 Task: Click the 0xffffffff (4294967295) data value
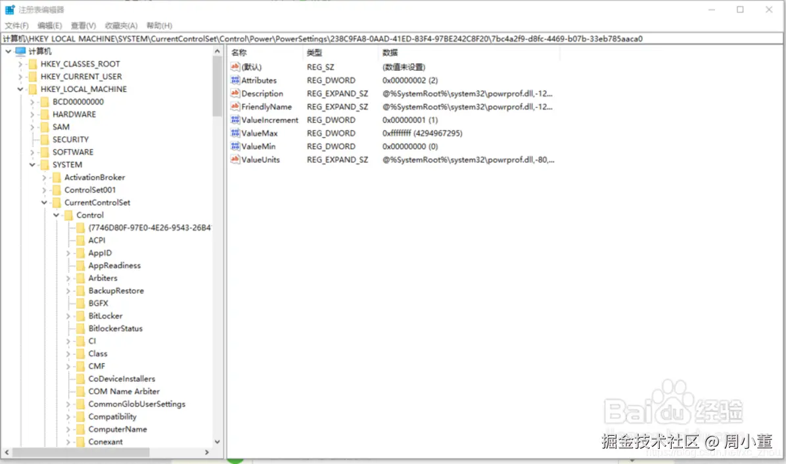[x=422, y=133]
